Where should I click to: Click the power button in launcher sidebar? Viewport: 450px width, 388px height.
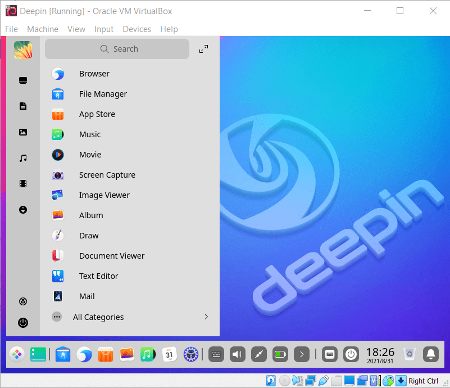[23, 323]
